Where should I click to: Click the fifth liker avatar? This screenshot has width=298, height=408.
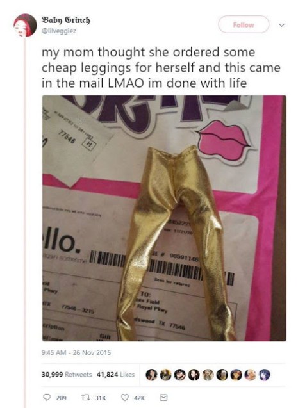pos(208,375)
